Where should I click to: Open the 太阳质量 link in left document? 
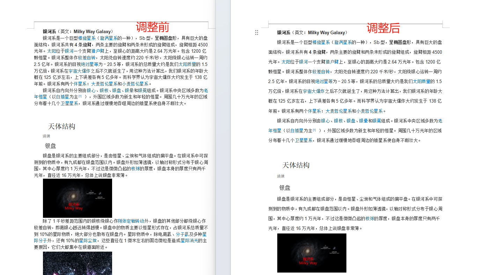(x=188, y=64)
